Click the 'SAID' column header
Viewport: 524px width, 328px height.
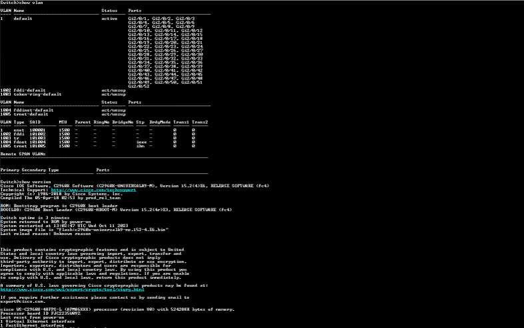pyautogui.click(x=35, y=122)
